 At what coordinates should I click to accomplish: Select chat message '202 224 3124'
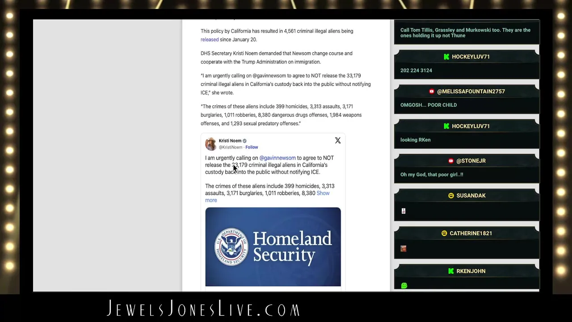416,71
